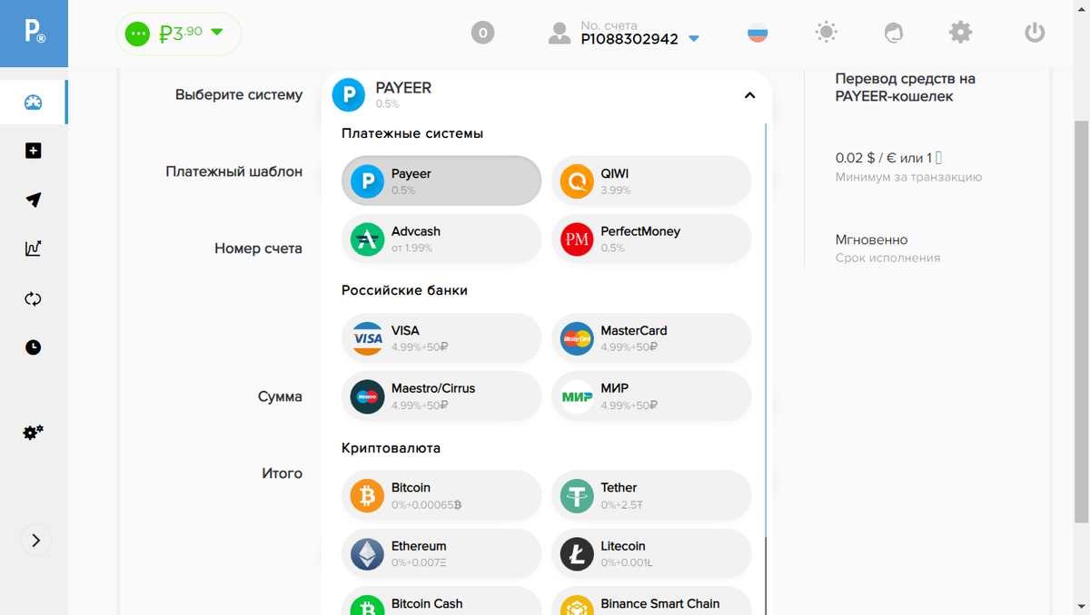Image resolution: width=1090 pixels, height=615 pixels.
Task: Select Binance Smart Chain option
Action: click(x=651, y=601)
